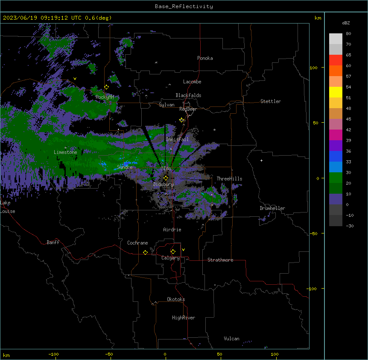Click the RedDeer label
Viewport: 368px width, 360px height.
[x=188, y=109]
